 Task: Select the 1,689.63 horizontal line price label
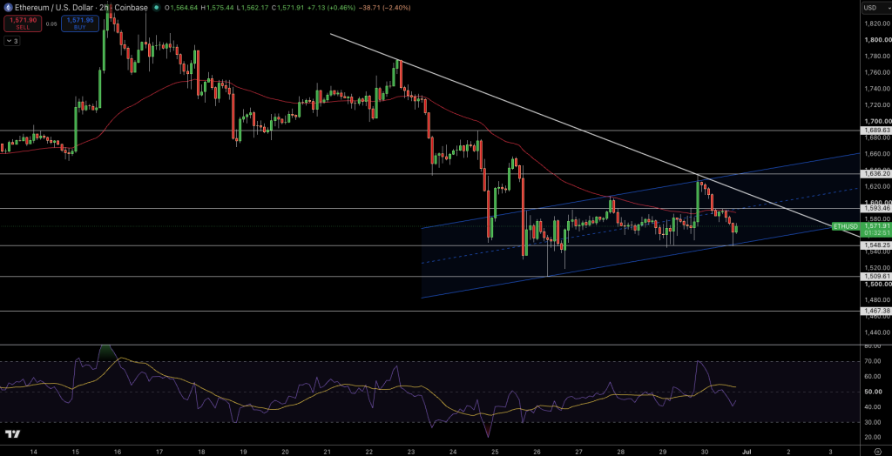click(876, 131)
